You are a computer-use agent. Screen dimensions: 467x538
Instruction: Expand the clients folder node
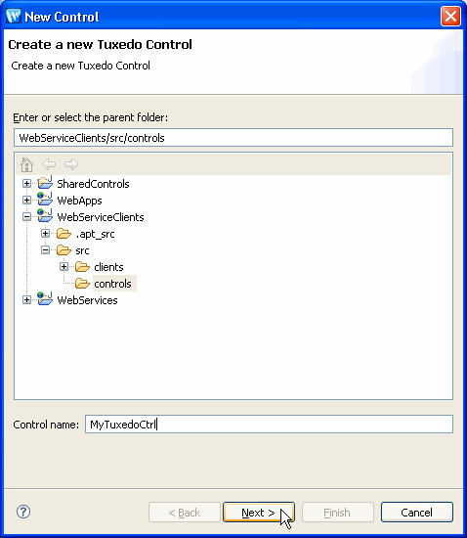pyautogui.click(x=64, y=267)
